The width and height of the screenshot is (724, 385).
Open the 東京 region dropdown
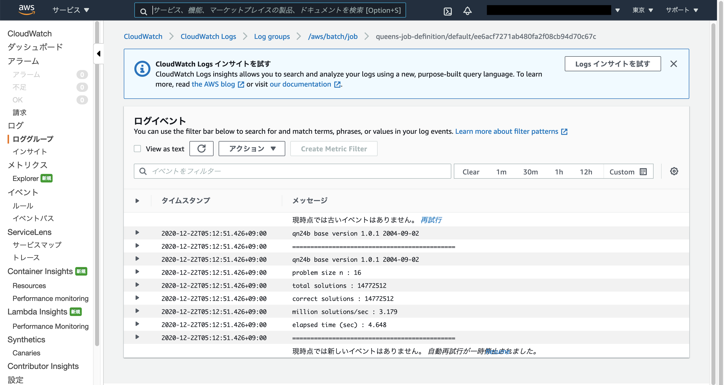pos(642,10)
